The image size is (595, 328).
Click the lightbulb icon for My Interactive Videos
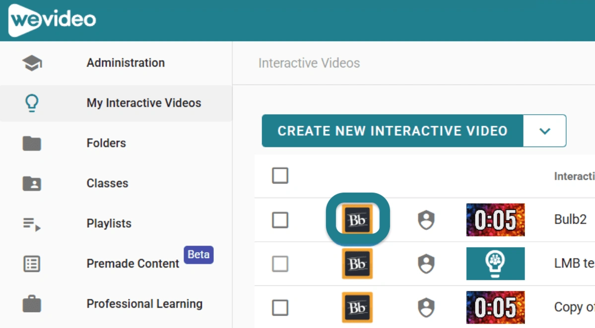(x=32, y=103)
